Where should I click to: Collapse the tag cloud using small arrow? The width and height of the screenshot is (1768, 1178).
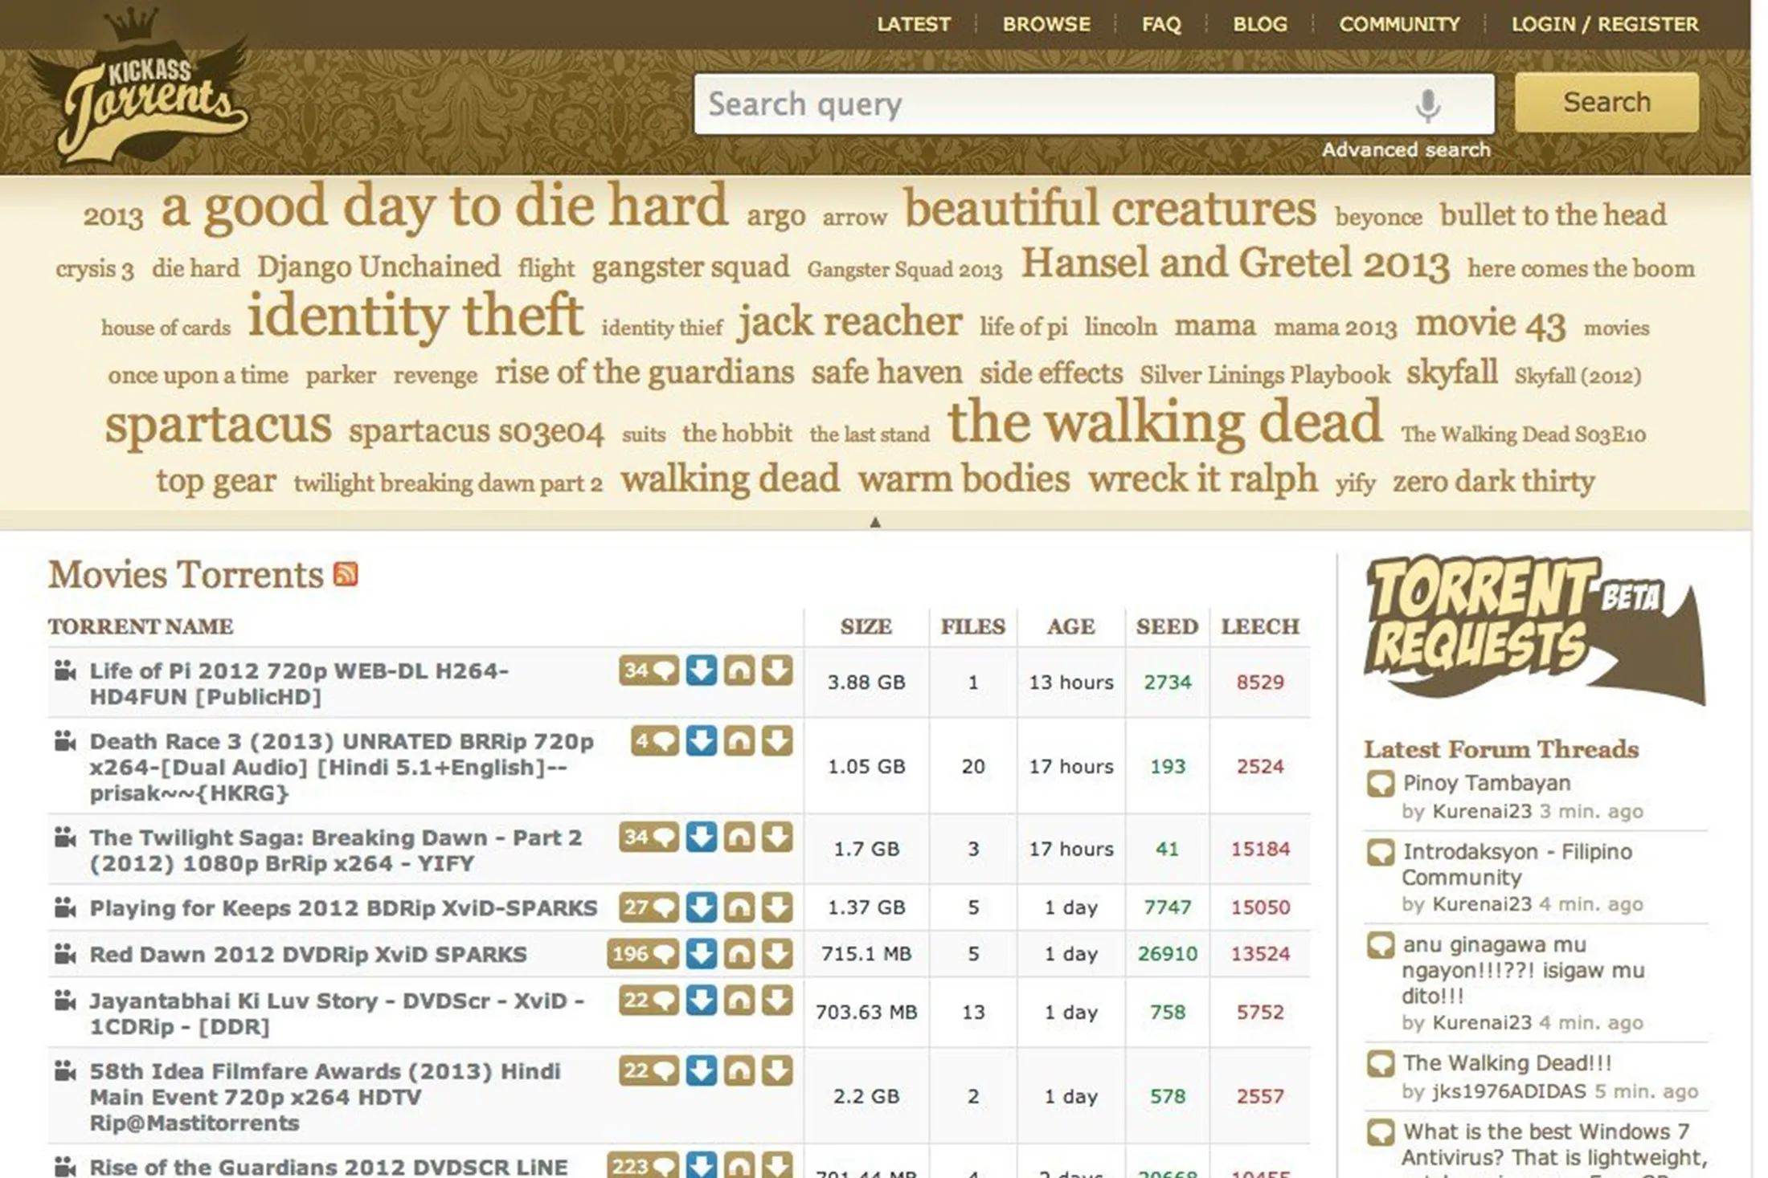click(875, 523)
